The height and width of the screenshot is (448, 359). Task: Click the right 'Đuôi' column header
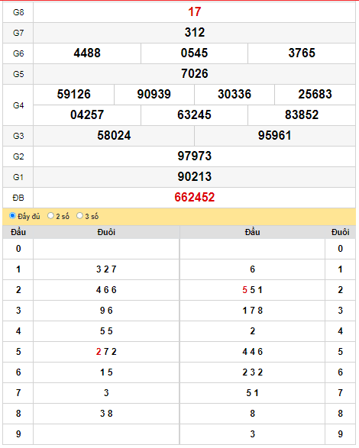pyautogui.click(x=341, y=232)
